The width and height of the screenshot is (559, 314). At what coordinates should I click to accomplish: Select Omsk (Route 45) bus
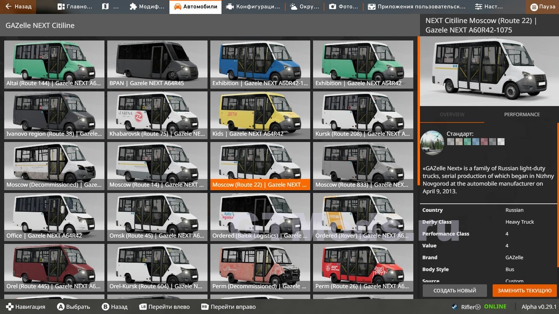tap(157, 217)
